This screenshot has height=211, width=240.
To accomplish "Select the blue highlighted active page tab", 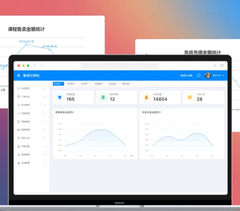I will click(58, 84).
